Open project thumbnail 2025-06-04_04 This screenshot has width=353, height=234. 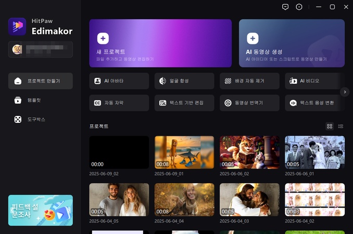pos(184,200)
